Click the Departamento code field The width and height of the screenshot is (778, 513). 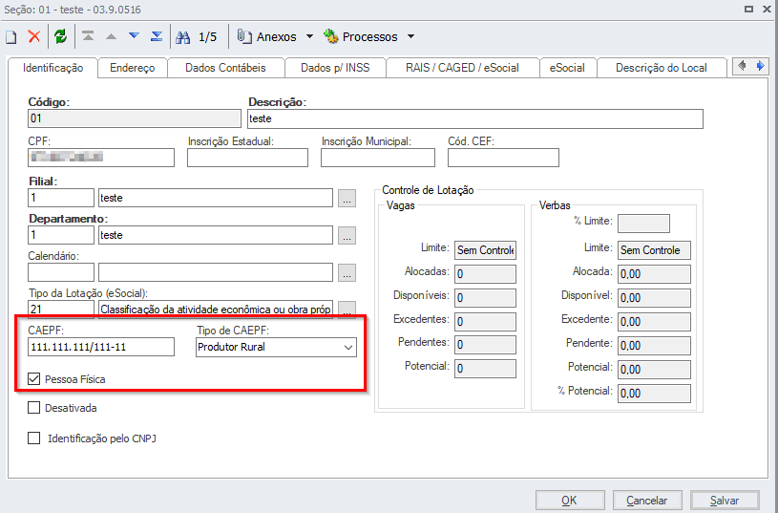(61, 235)
